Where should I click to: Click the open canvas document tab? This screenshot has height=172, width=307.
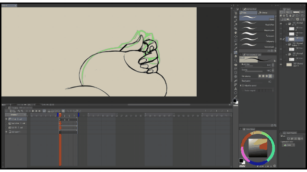[x=9, y=5]
